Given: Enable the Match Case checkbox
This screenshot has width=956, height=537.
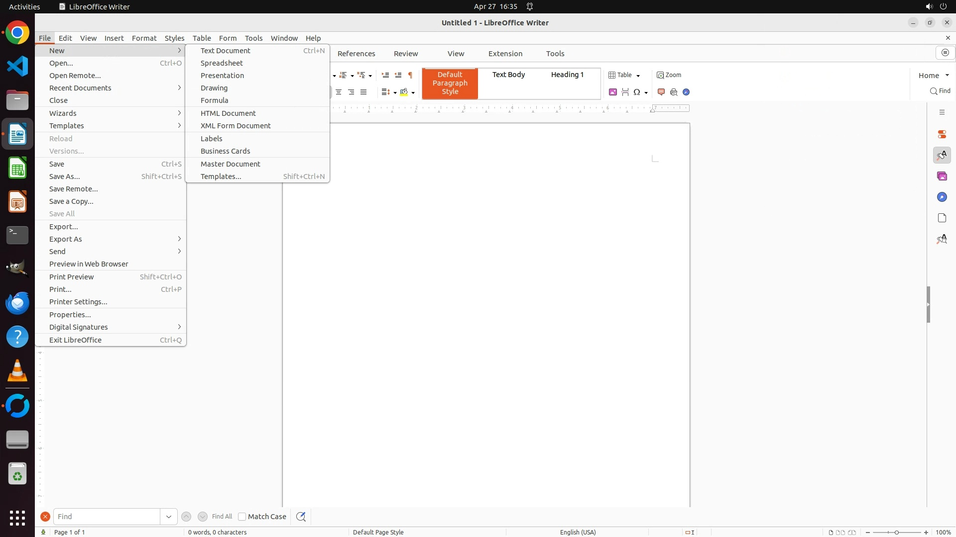Looking at the screenshot, I should (x=242, y=517).
